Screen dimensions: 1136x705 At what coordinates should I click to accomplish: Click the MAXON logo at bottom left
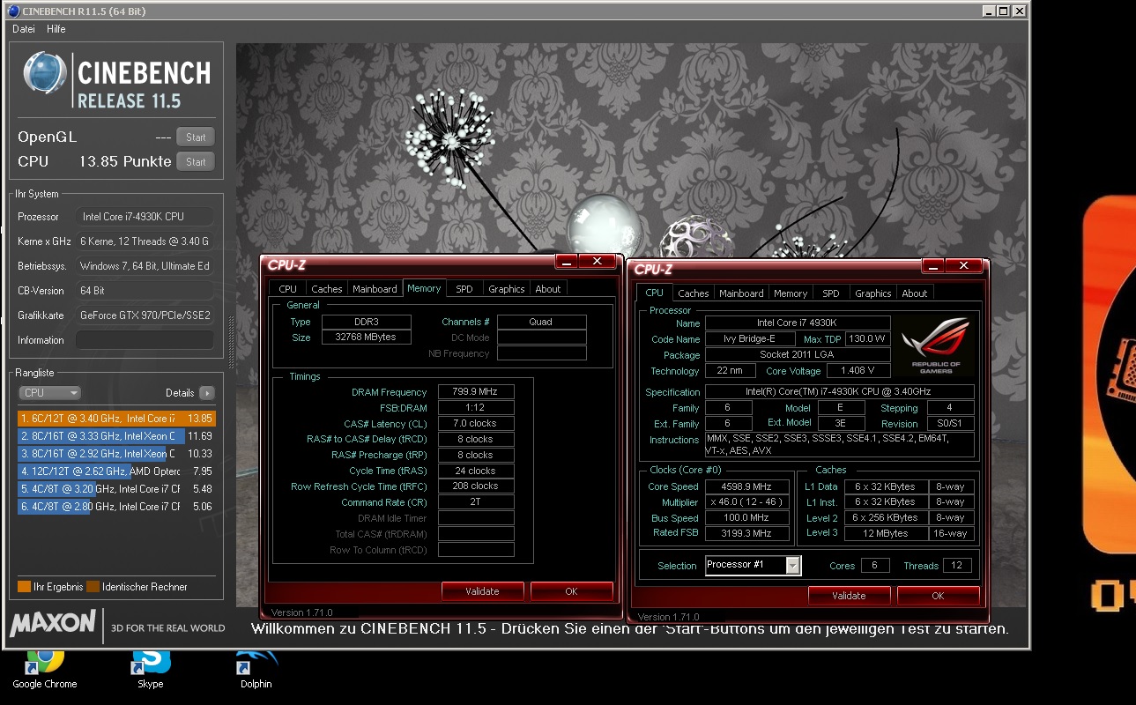pyautogui.click(x=52, y=624)
